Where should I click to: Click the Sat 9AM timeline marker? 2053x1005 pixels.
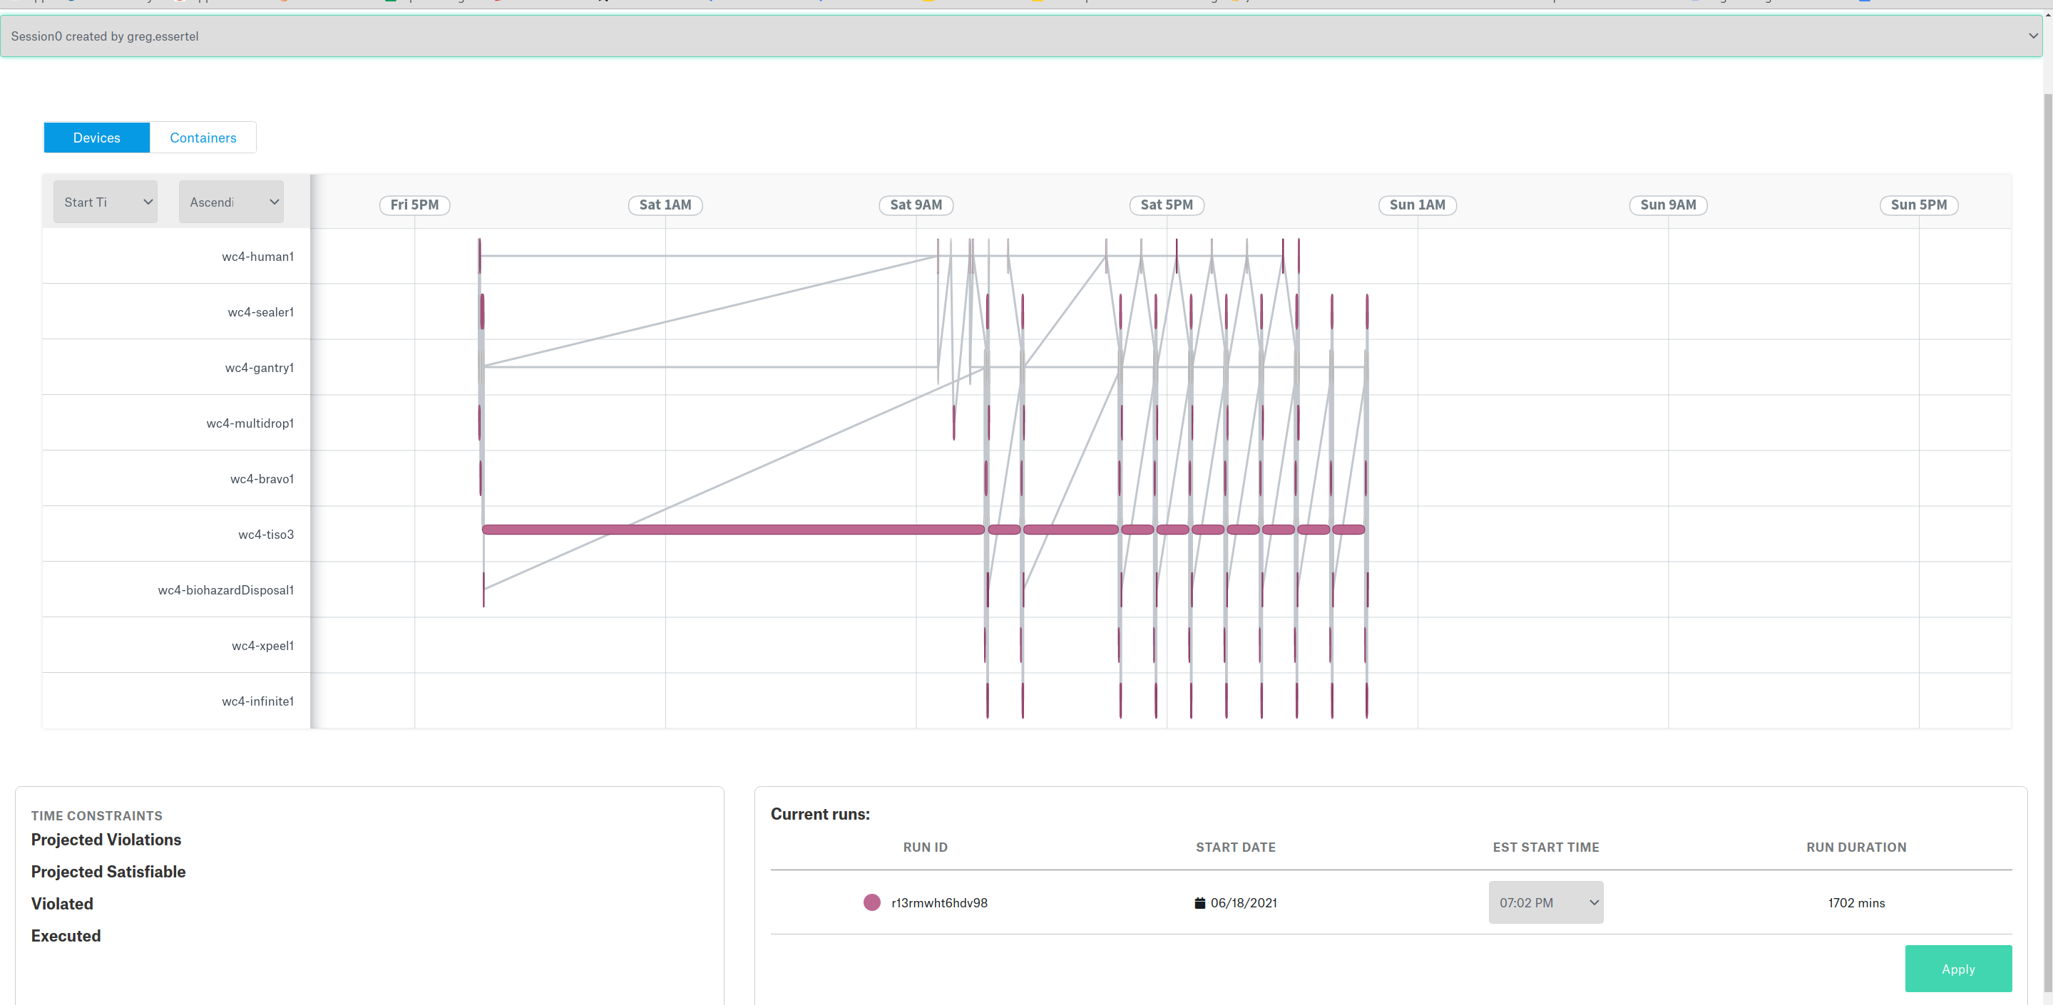pyautogui.click(x=915, y=205)
